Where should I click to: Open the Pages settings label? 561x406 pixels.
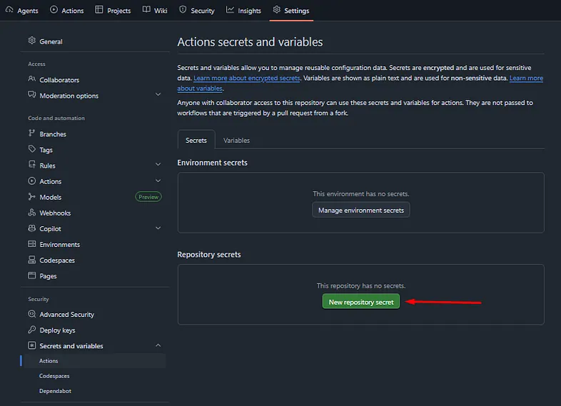point(48,276)
